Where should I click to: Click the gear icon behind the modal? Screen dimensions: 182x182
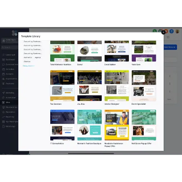[x=168, y=37]
